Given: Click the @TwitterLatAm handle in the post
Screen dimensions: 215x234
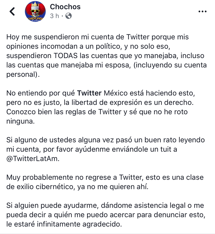Looking at the screenshot, I should [32, 159].
